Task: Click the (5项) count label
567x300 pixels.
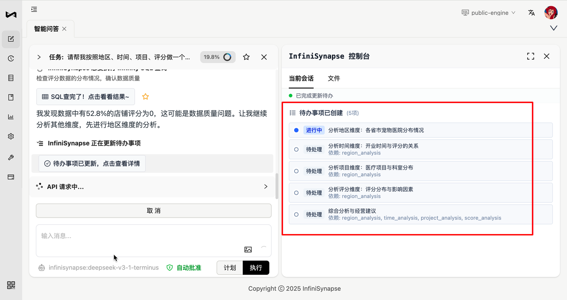Action: click(x=353, y=113)
